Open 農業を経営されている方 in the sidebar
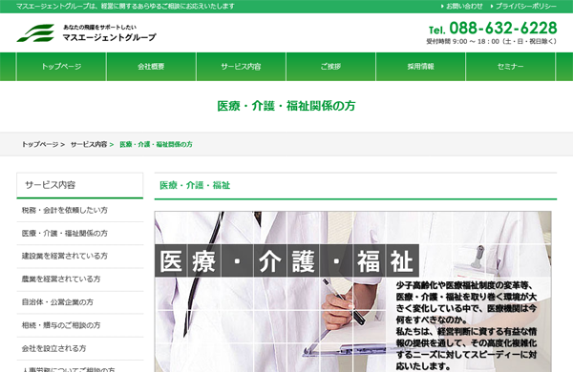The height and width of the screenshot is (372, 573). coord(80,279)
